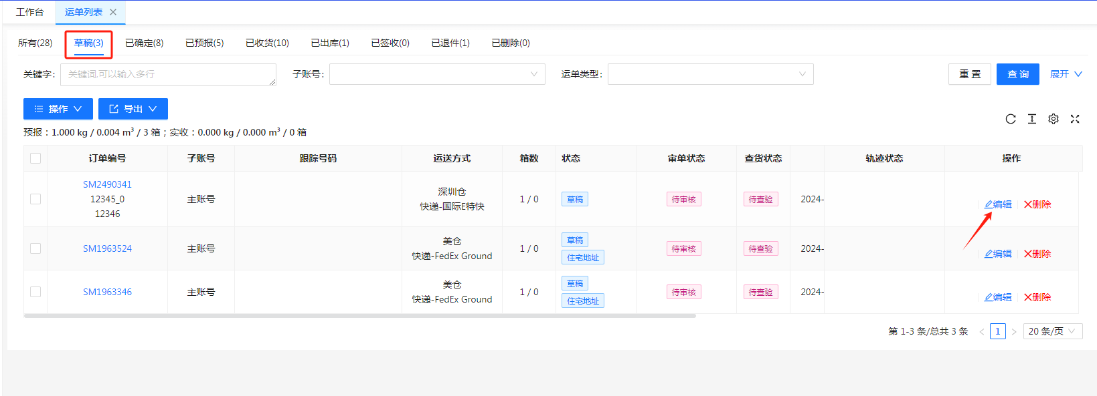Check the box for order SM2490341
This screenshot has height=396, width=1097.
pyautogui.click(x=35, y=199)
